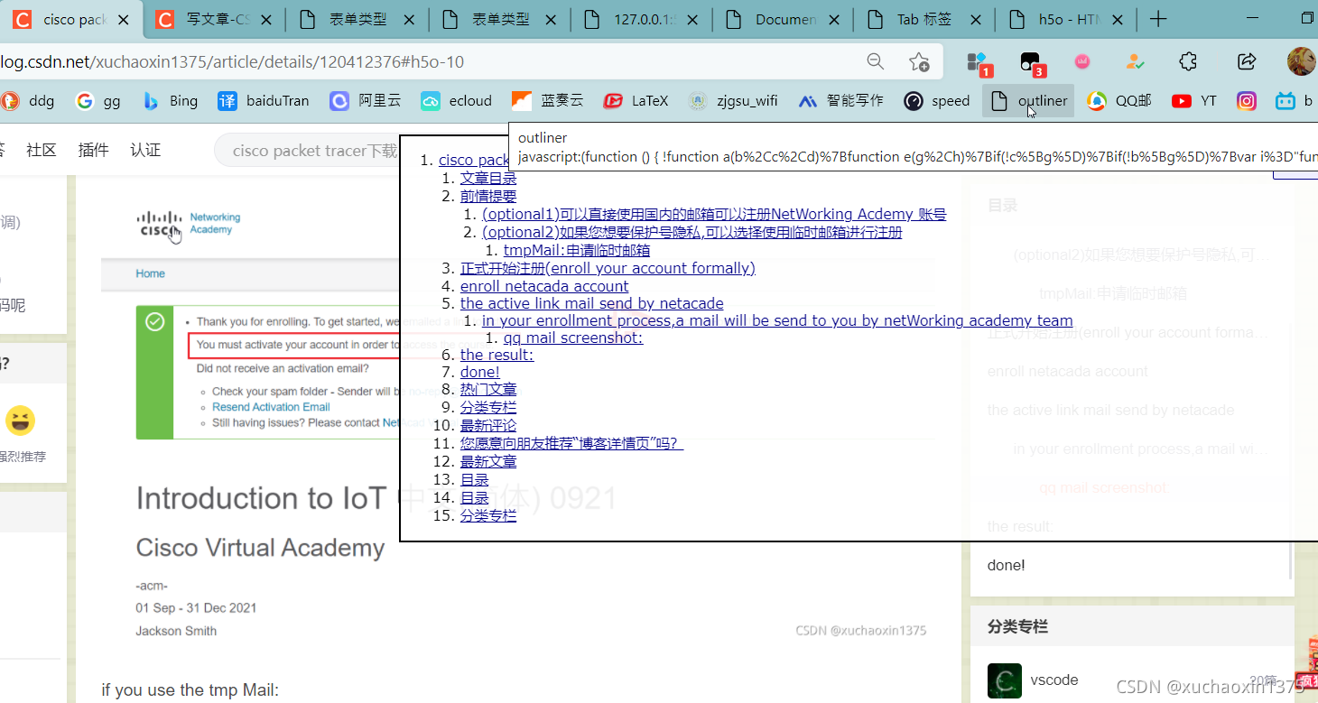
Task: Open the Instagram bookmark icon
Action: 1247,101
